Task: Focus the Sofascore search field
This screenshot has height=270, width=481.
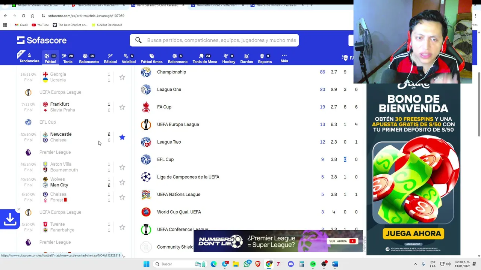Action: 214,40
